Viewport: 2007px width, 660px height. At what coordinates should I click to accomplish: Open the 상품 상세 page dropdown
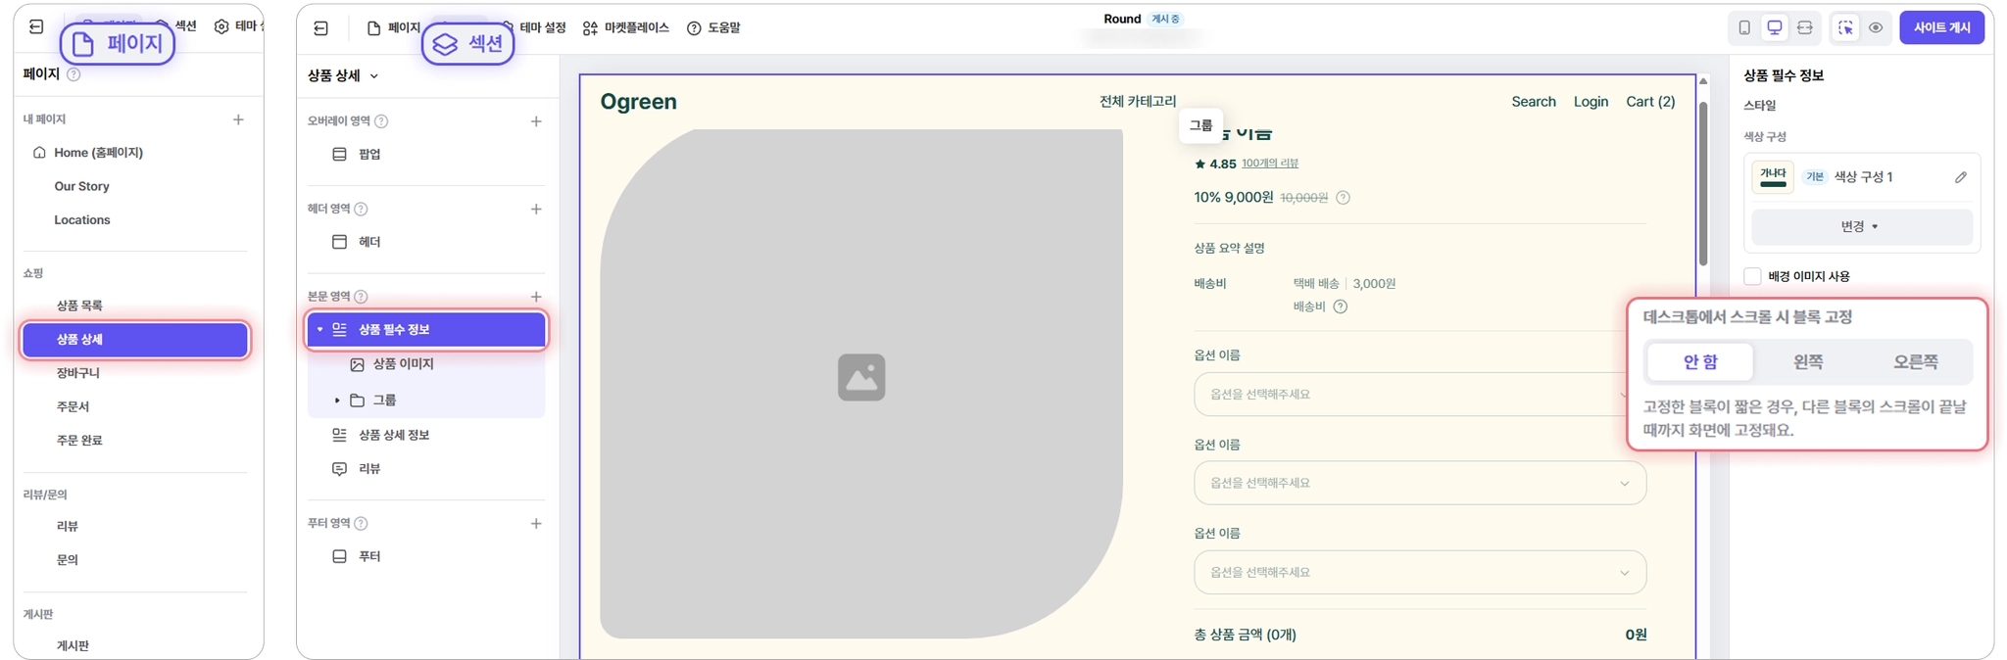click(x=343, y=75)
